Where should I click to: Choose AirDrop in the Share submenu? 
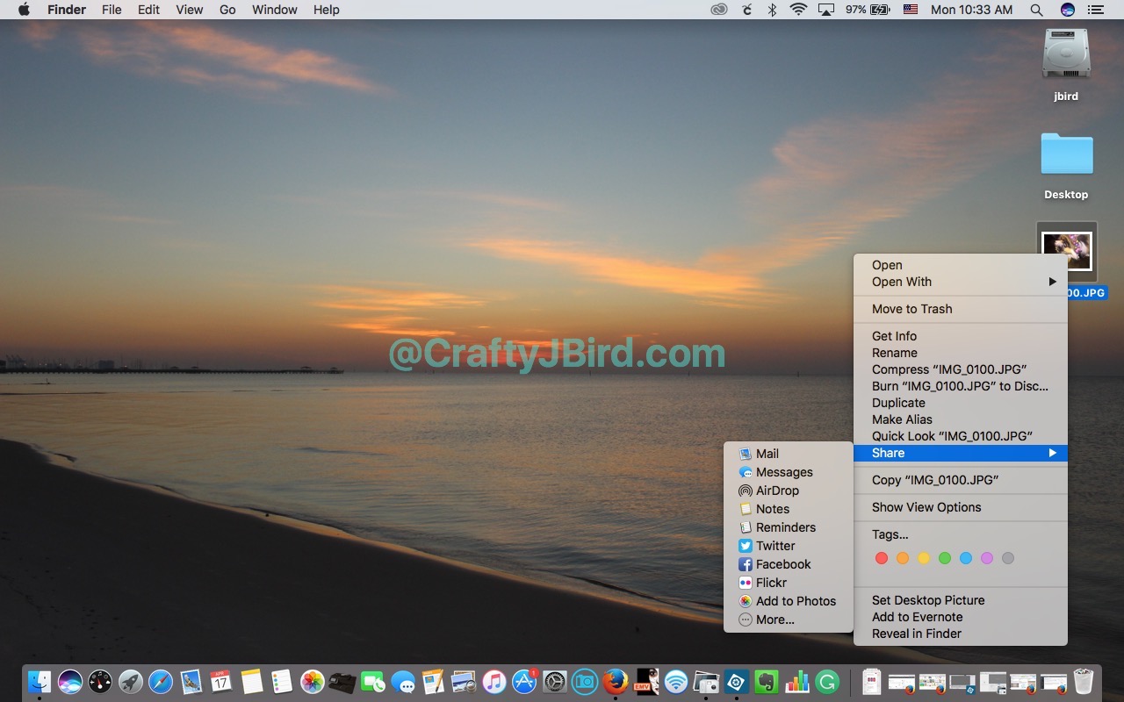(x=777, y=491)
